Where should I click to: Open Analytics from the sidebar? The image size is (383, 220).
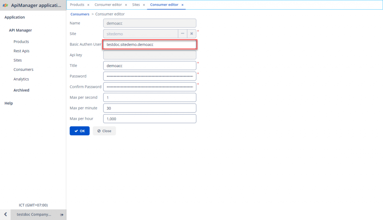(21, 79)
